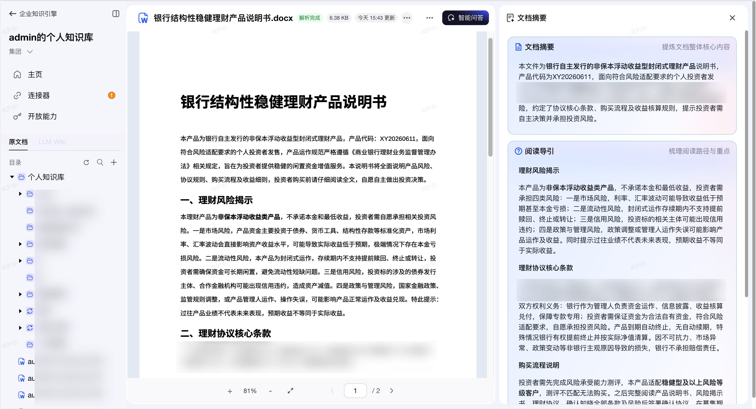The image size is (756, 409).
Task: Collapse the 个人知识库 tree node
Action: pos(12,177)
